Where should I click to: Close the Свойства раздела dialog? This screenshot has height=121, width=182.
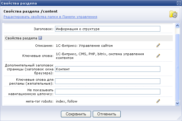pyautogui.click(x=179, y=3)
